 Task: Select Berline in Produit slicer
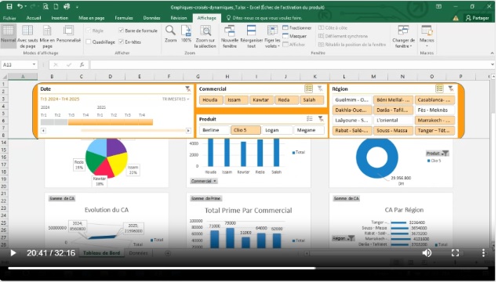(214, 130)
